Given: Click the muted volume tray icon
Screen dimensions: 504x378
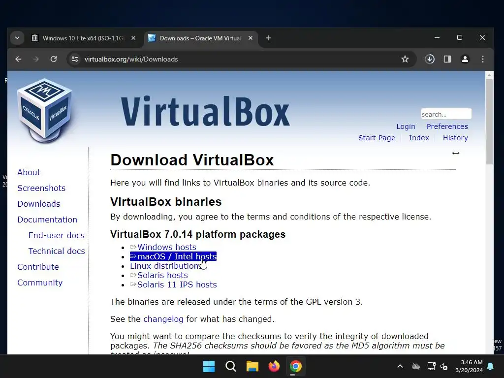Looking at the screenshot, I should coord(444,366).
